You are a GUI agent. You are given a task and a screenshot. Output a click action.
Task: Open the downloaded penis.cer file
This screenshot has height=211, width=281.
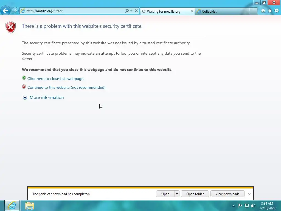click(165, 194)
